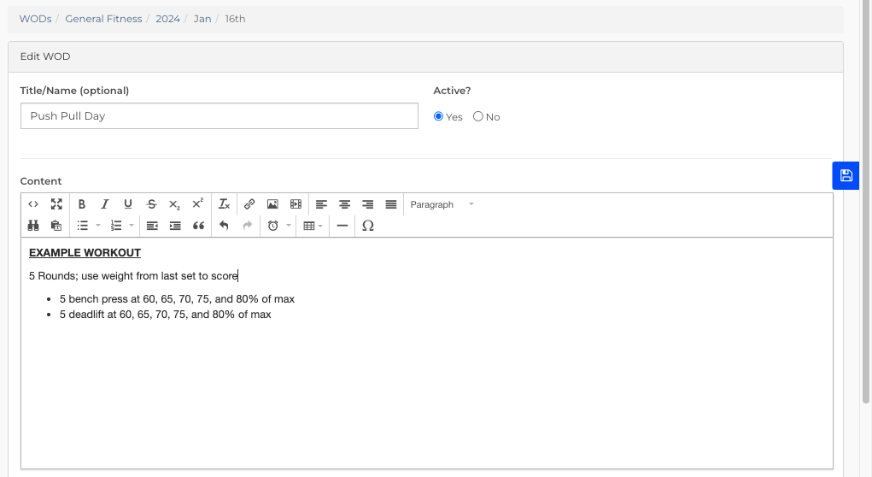Center align the text
Screen dimensions: 872x477
(345, 204)
